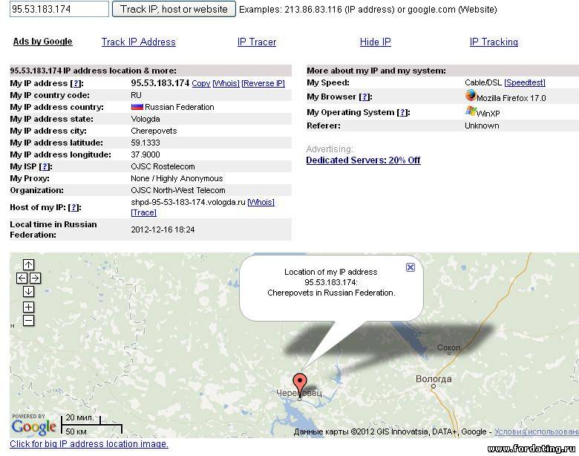The width and height of the screenshot is (579, 456).
Task: Click the Google logo on the map
Action: (34, 426)
